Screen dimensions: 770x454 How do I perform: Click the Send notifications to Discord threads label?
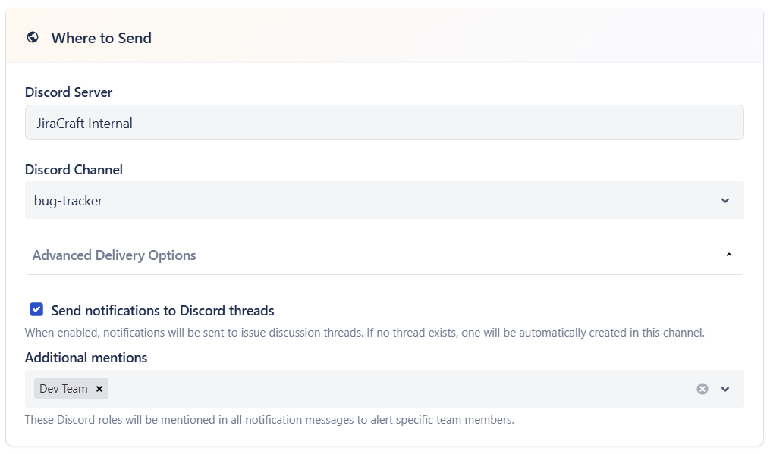click(x=162, y=311)
